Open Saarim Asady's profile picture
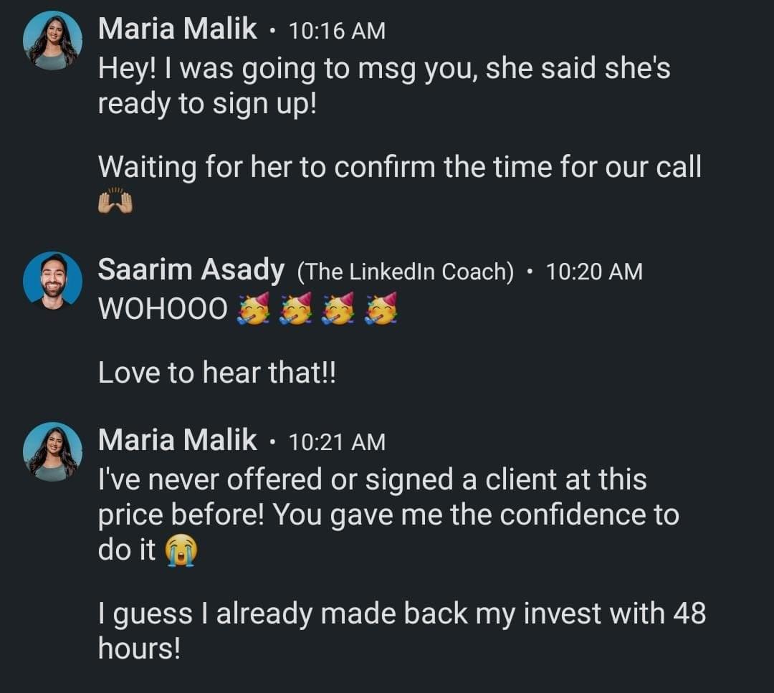 click(52, 280)
